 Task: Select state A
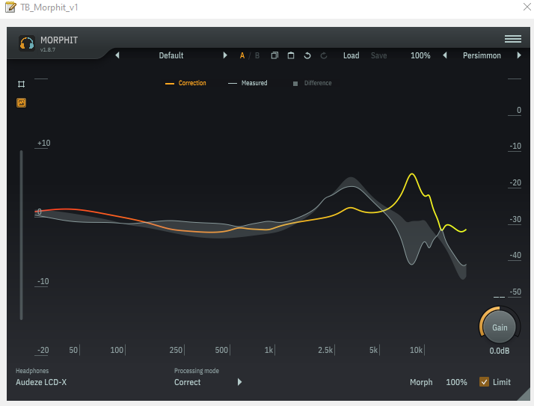pyautogui.click(x=242, y=55)
